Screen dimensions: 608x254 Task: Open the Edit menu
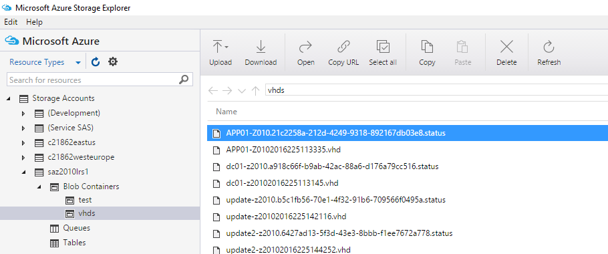tap(11, 22)
